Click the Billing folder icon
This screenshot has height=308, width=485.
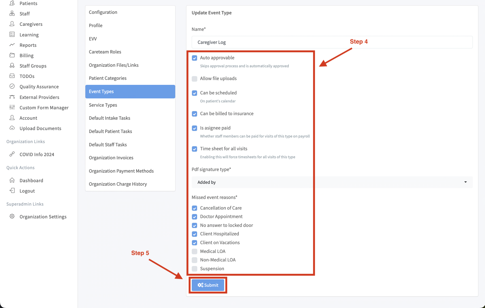tap(12, 55)
